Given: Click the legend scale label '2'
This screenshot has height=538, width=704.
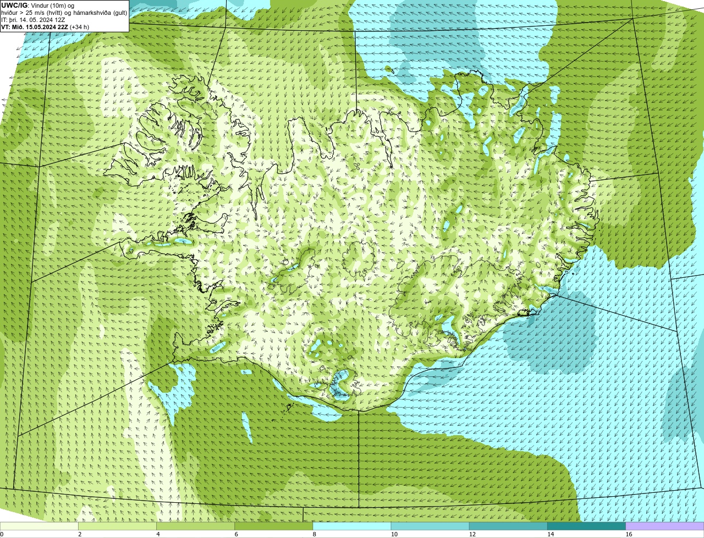Looking at the screenshot, I should (80, 534).
